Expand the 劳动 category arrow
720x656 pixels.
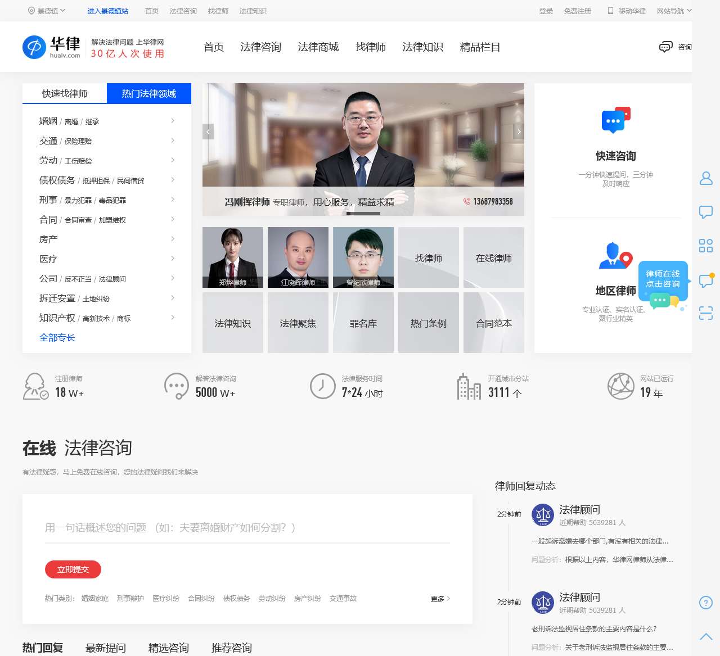173,160
